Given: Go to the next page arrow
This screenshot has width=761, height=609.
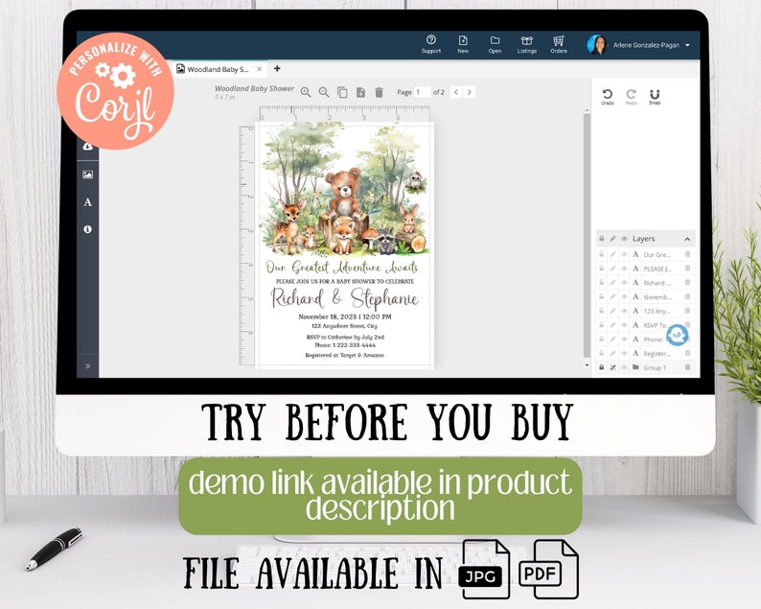Looking at the screenshot, I should coord(469,92).
